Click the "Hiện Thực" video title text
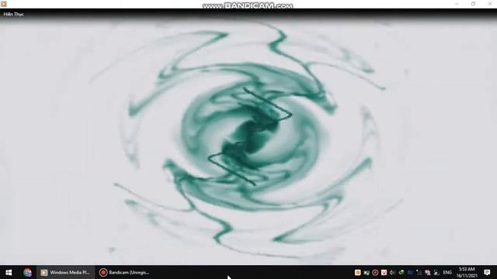 (x=14, y=14)
